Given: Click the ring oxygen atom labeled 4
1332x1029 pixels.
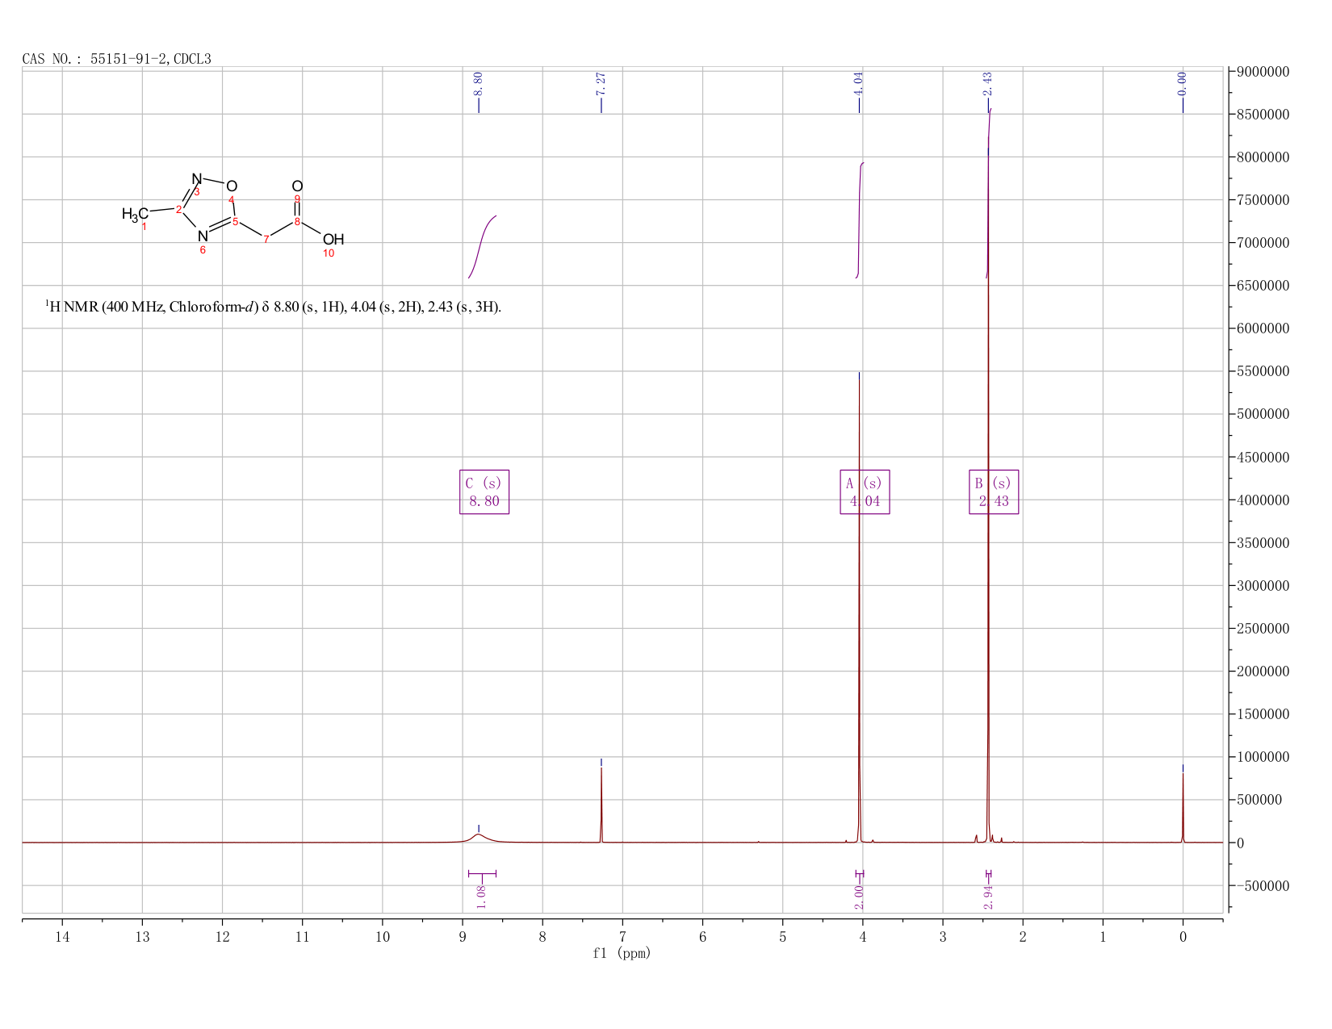Looking at the screenshot, I should [232, 186].
